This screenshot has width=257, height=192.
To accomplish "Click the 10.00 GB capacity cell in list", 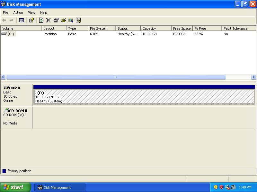I will click(x=149, y=34).
